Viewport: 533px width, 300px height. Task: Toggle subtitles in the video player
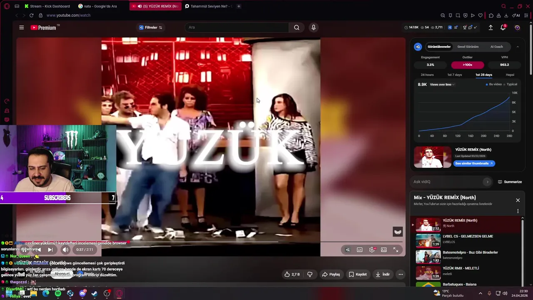click(x=360, y=250)
